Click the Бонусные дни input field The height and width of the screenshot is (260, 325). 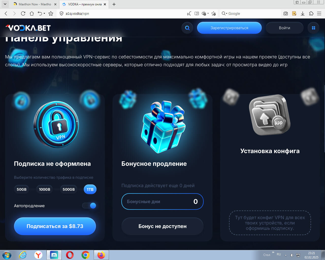[x=162, y=202]
